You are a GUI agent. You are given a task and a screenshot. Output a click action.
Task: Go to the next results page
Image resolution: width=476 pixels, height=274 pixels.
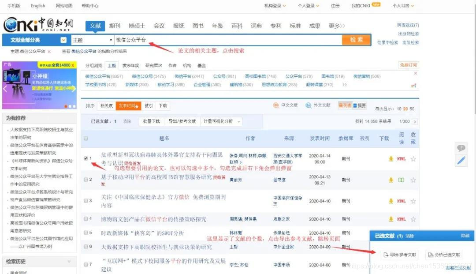(x=415, y=121)
